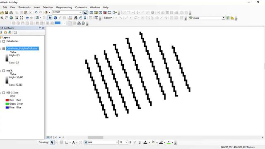
Task: Open the Geoprocessing menu
Action: click(64, 7)
